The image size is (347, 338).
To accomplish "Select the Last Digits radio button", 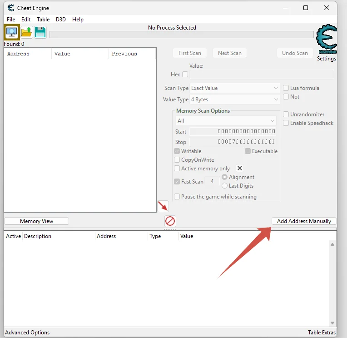I will [x=224, y=186].
